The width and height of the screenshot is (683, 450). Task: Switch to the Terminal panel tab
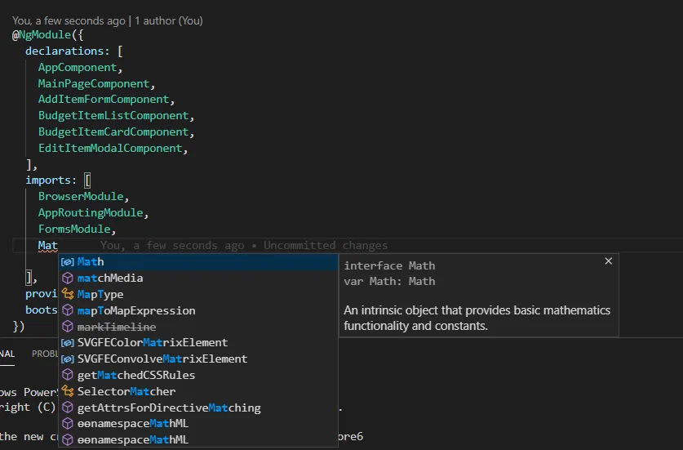point(7,354)
